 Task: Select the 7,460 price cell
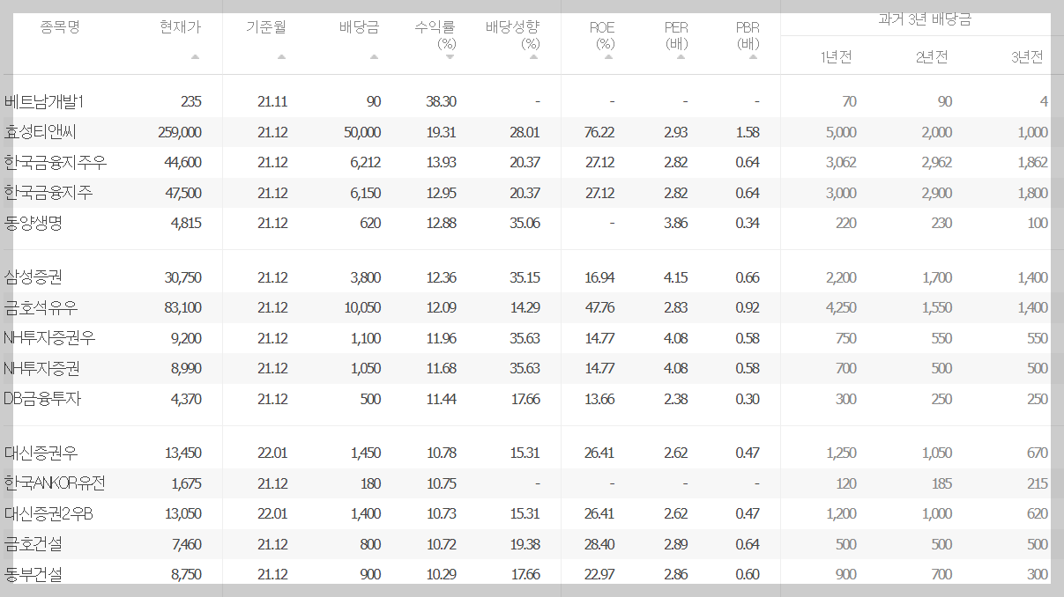point(185,545)
